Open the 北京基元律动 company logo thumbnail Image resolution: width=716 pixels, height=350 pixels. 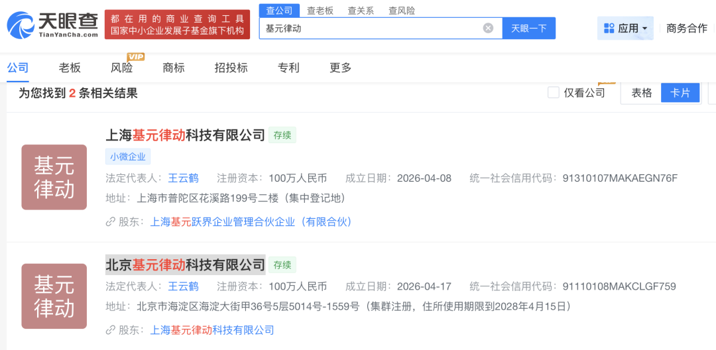tap(54, 296)
